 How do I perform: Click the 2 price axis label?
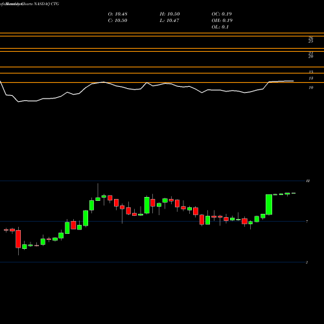pos(307,262)
